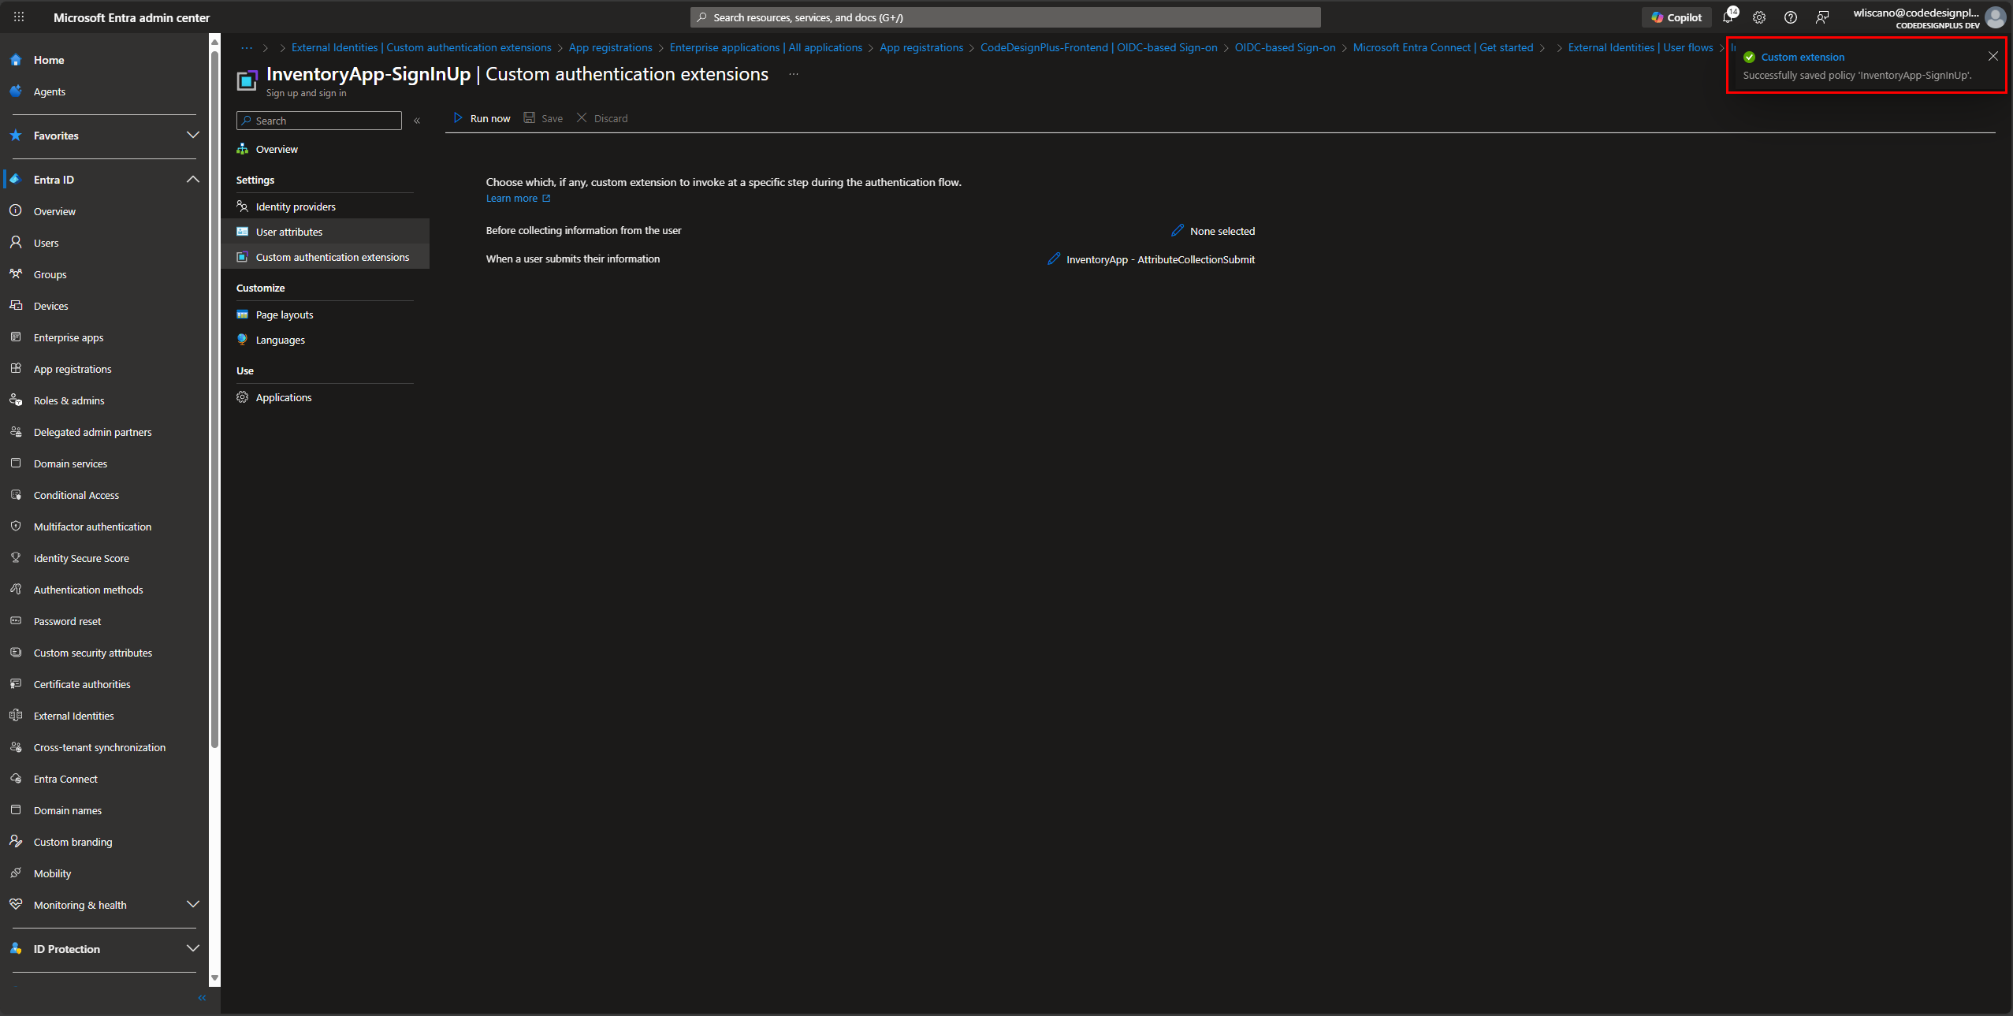
Task: Open the help question mark icon
Action: point(1791,17)
